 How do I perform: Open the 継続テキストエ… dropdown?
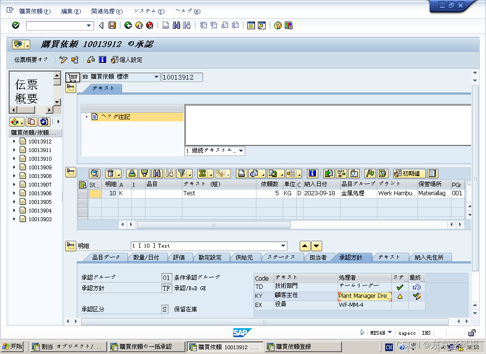tap(241, 151)
